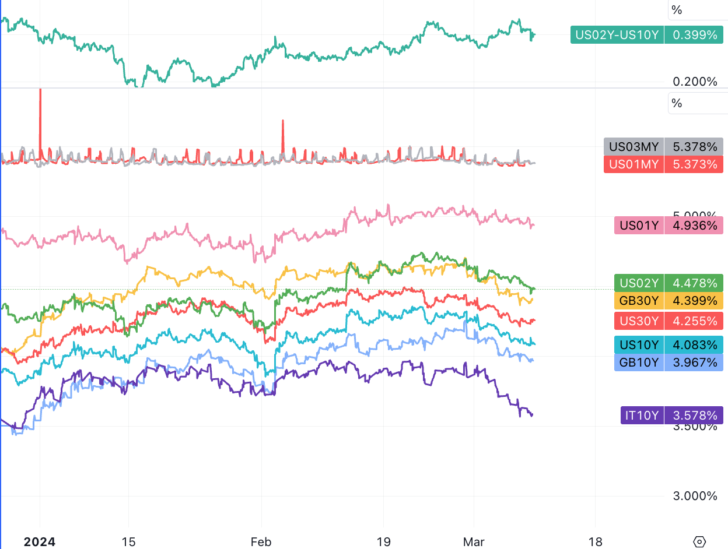Click the 3.000% price axis tick
Screen dimensions: 728x549
[x=695, y=496]
